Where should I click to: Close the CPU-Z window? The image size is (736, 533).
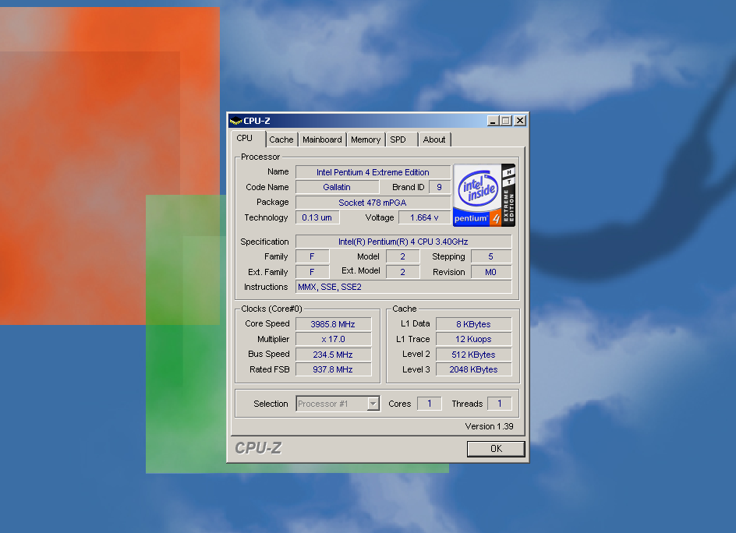click(x=519, y=121)
